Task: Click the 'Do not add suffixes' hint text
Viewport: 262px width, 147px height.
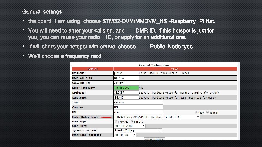Action: (x=164, y=73)
